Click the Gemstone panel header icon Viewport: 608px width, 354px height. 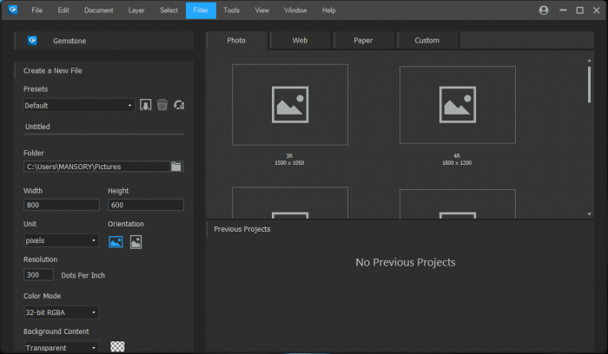pos(33,41)
